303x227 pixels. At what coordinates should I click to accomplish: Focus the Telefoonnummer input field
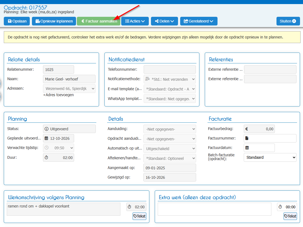(170, 69)
